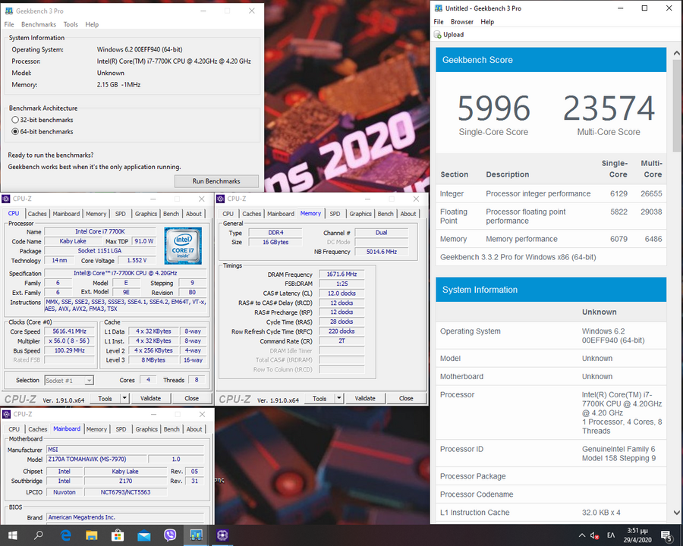Open the ΕΛ input language indicator
Image resolution: width=683 pixels, height=546 pixels.
[x=611, y=535]
